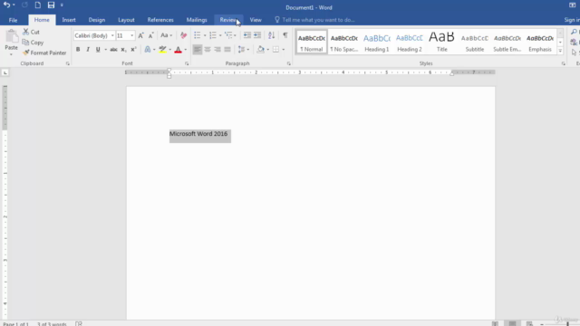The height and width of the screenshot is (326, 580).
Task: Click Copy in the Clipboard group
Action: pyautogui.click(x=33, y=43)
